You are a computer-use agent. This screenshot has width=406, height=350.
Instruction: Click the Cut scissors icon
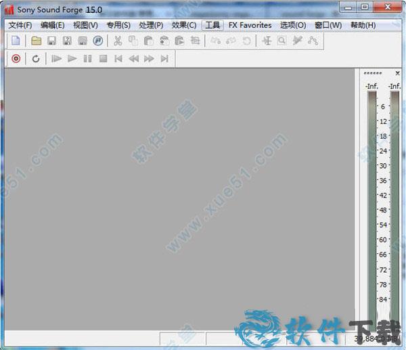[x=118, y=41]
